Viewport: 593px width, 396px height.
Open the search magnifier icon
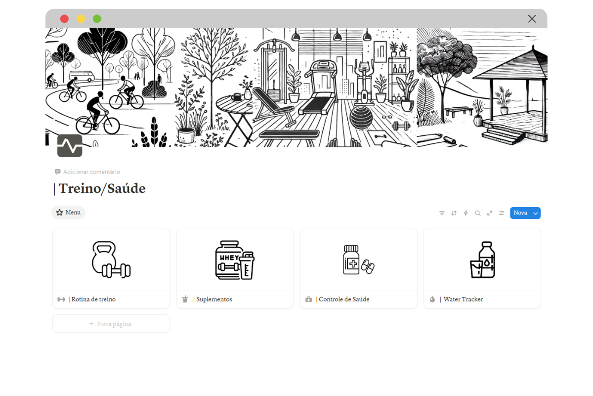click(477, 213)
